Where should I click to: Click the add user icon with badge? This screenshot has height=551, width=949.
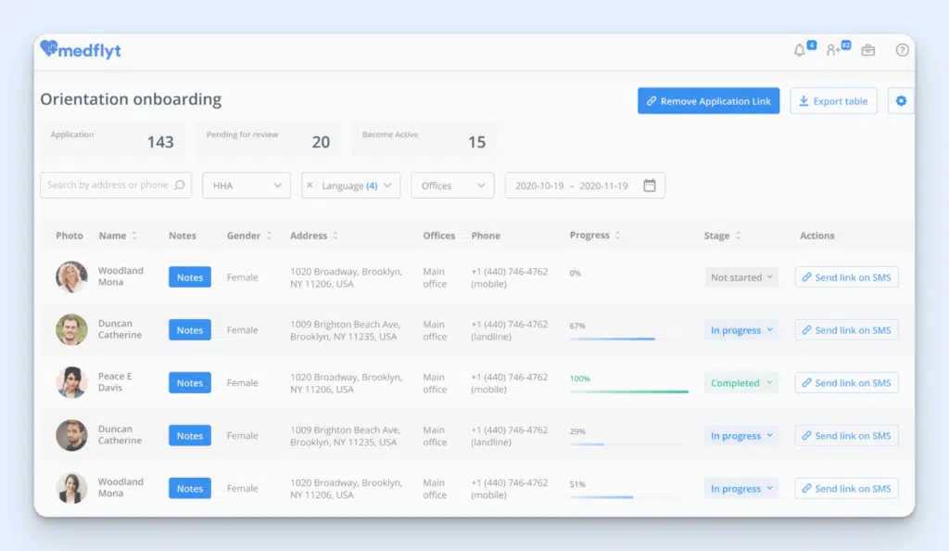coord(834,50)
